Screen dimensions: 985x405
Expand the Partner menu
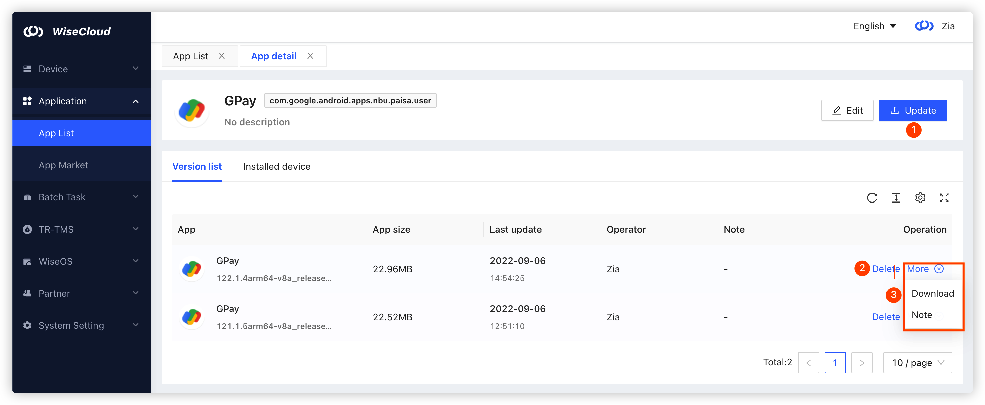135,293
